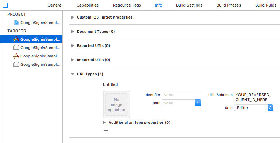Click the No image specified placeholder

coord(117,104)
